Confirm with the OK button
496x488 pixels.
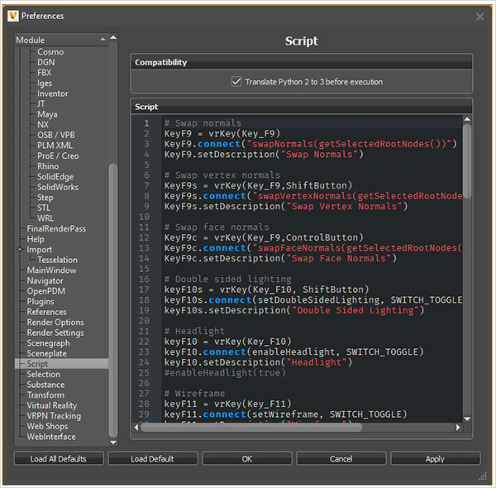click(x=247, y=458)
